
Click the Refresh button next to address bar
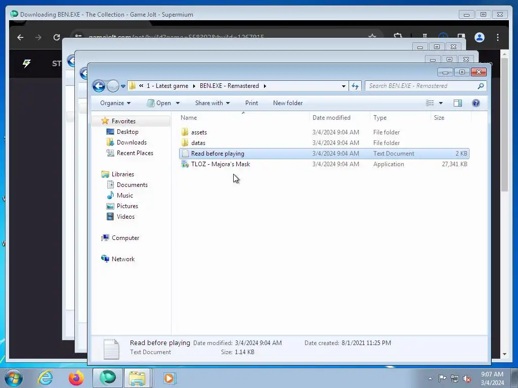[355, 86]
